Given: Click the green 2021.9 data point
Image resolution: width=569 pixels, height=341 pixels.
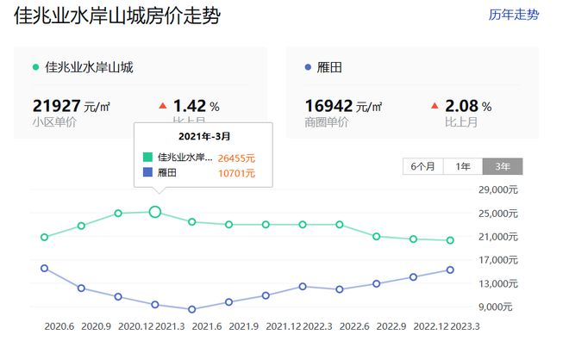Looking at the screenshot, I should pos(228,225).
